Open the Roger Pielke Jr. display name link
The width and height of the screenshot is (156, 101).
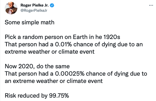(34, 5)
